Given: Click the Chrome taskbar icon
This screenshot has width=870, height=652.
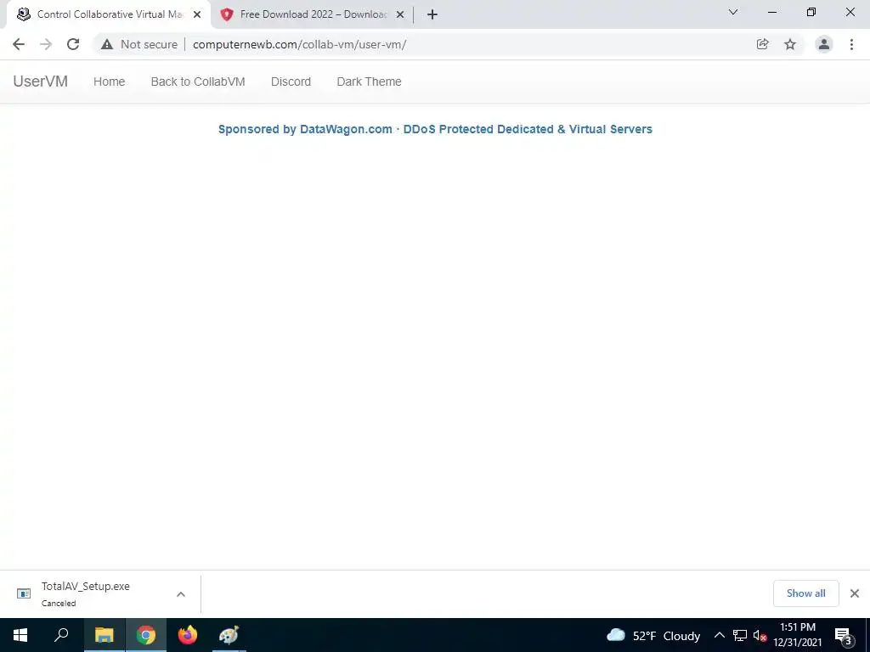Looking at the screenshot, I should [x=146, y=635].
